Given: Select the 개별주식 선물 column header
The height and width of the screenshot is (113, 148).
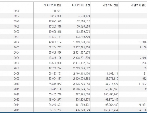Looking at the screenshot, I should point(110,5).
